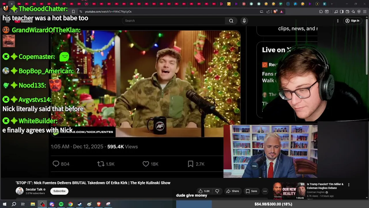Click the Brave VPN shield icon
Viewport: 369px width, 208px height.
[x=359, y=12]
